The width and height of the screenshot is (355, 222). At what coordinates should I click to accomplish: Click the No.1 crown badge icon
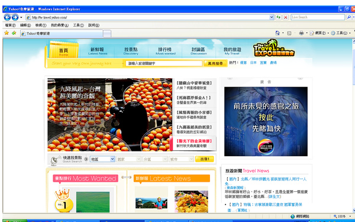tap(63, 200)
